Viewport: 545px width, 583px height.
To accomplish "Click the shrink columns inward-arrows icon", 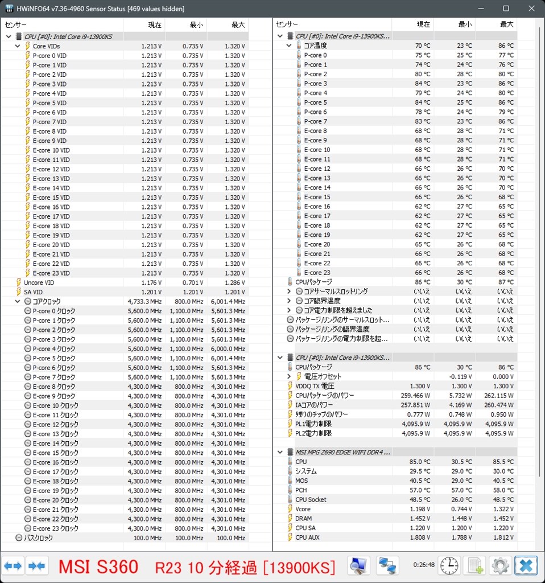I will (x=37, y=566).
